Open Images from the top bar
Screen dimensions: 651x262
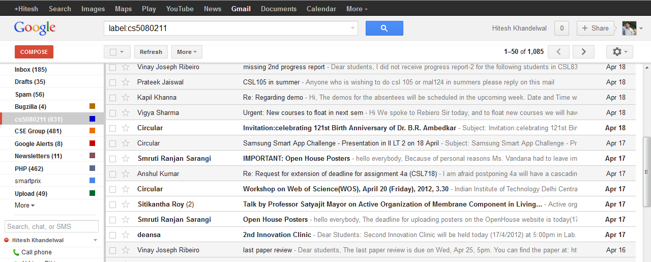click(x=93, y=9)
